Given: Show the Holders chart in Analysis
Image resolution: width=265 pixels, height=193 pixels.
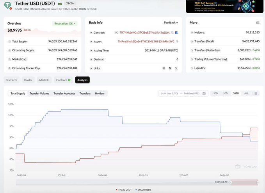Looking at the screenshot, I should coord(100,93).
